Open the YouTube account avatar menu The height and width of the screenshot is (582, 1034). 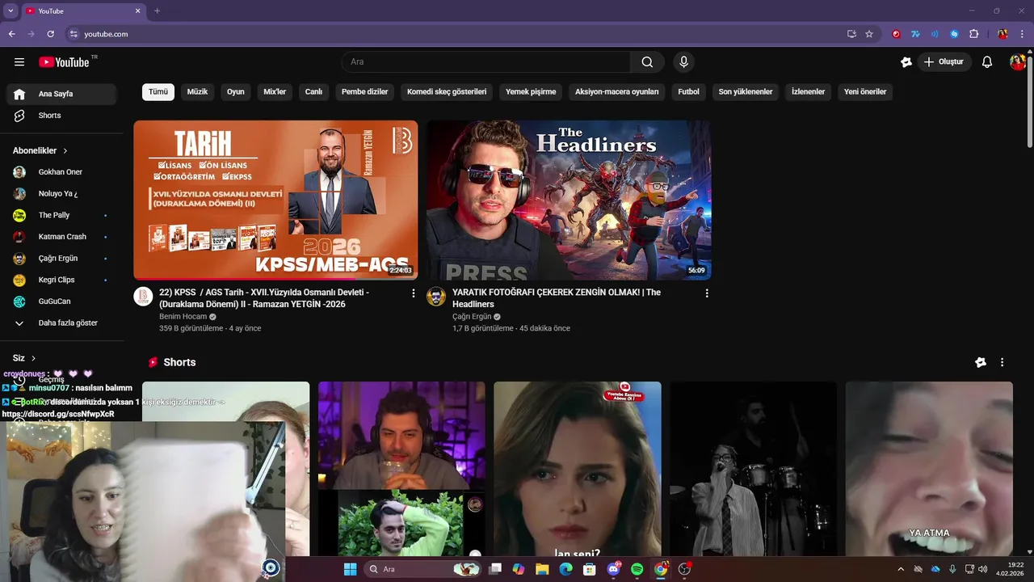click(x=1018, y=62)
